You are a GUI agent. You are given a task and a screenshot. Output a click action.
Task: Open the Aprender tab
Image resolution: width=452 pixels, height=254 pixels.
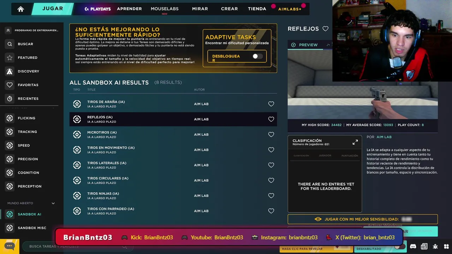click(129, 9)
